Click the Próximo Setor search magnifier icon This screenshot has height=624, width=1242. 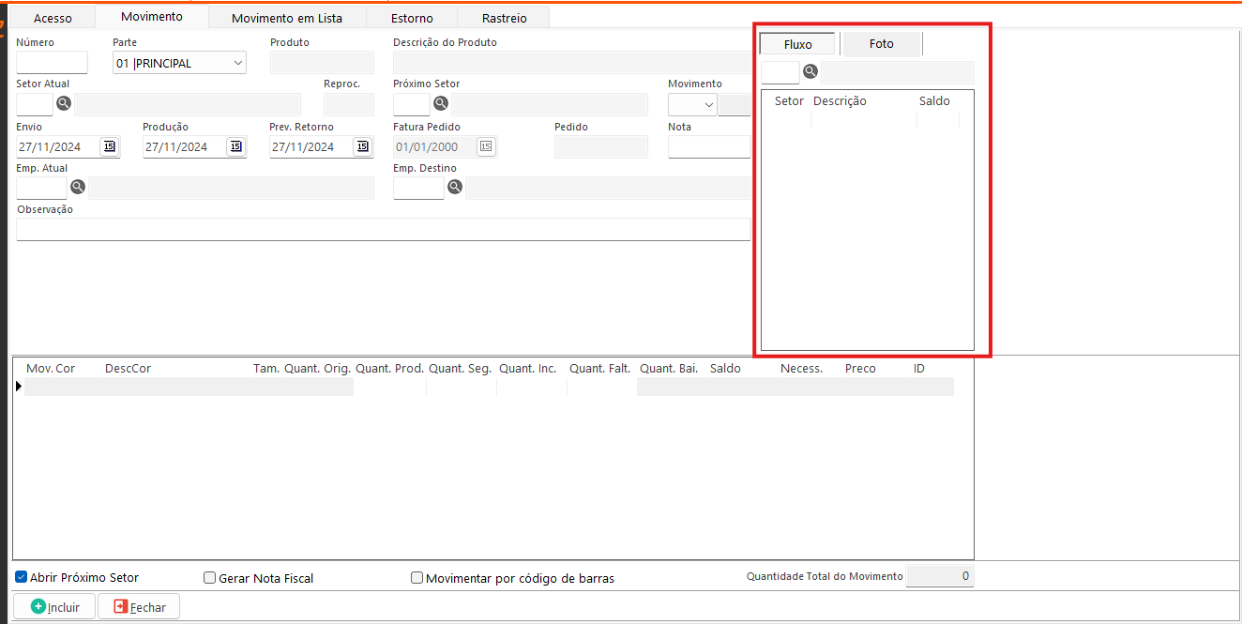pos(441,103)
